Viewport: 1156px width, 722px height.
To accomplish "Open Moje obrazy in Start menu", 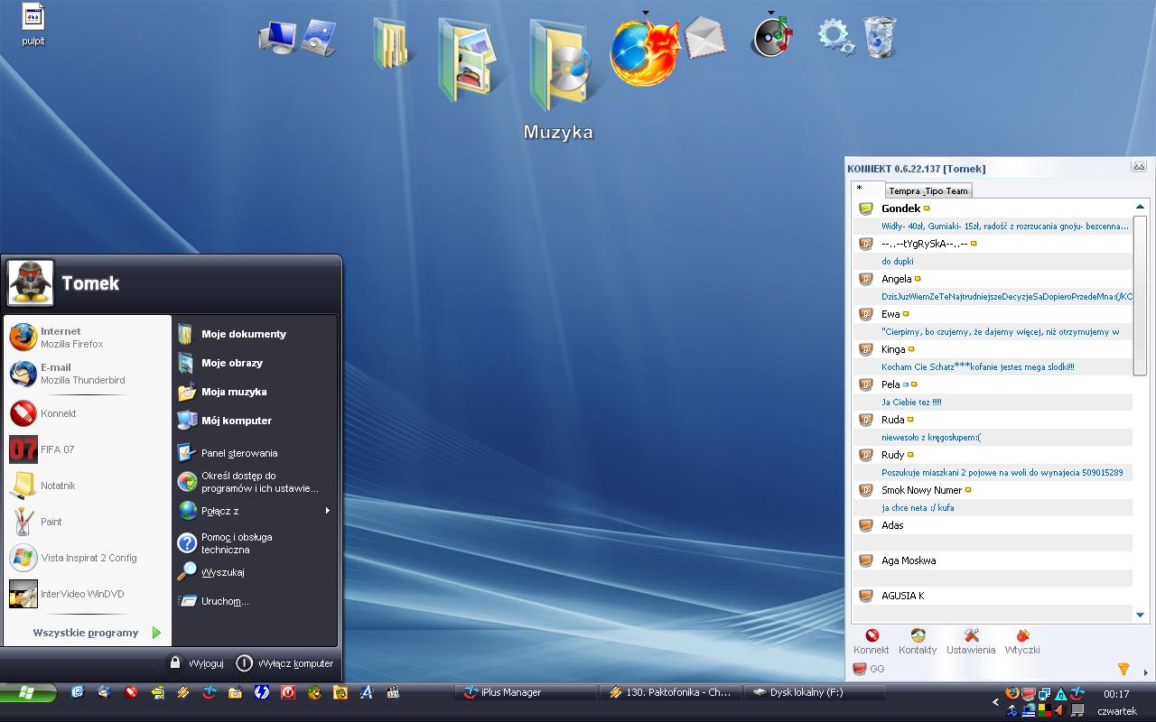I will point(253,363).
